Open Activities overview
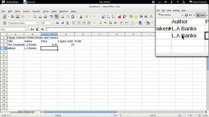This screenshot has height=117, width=209. click(10, 2)
